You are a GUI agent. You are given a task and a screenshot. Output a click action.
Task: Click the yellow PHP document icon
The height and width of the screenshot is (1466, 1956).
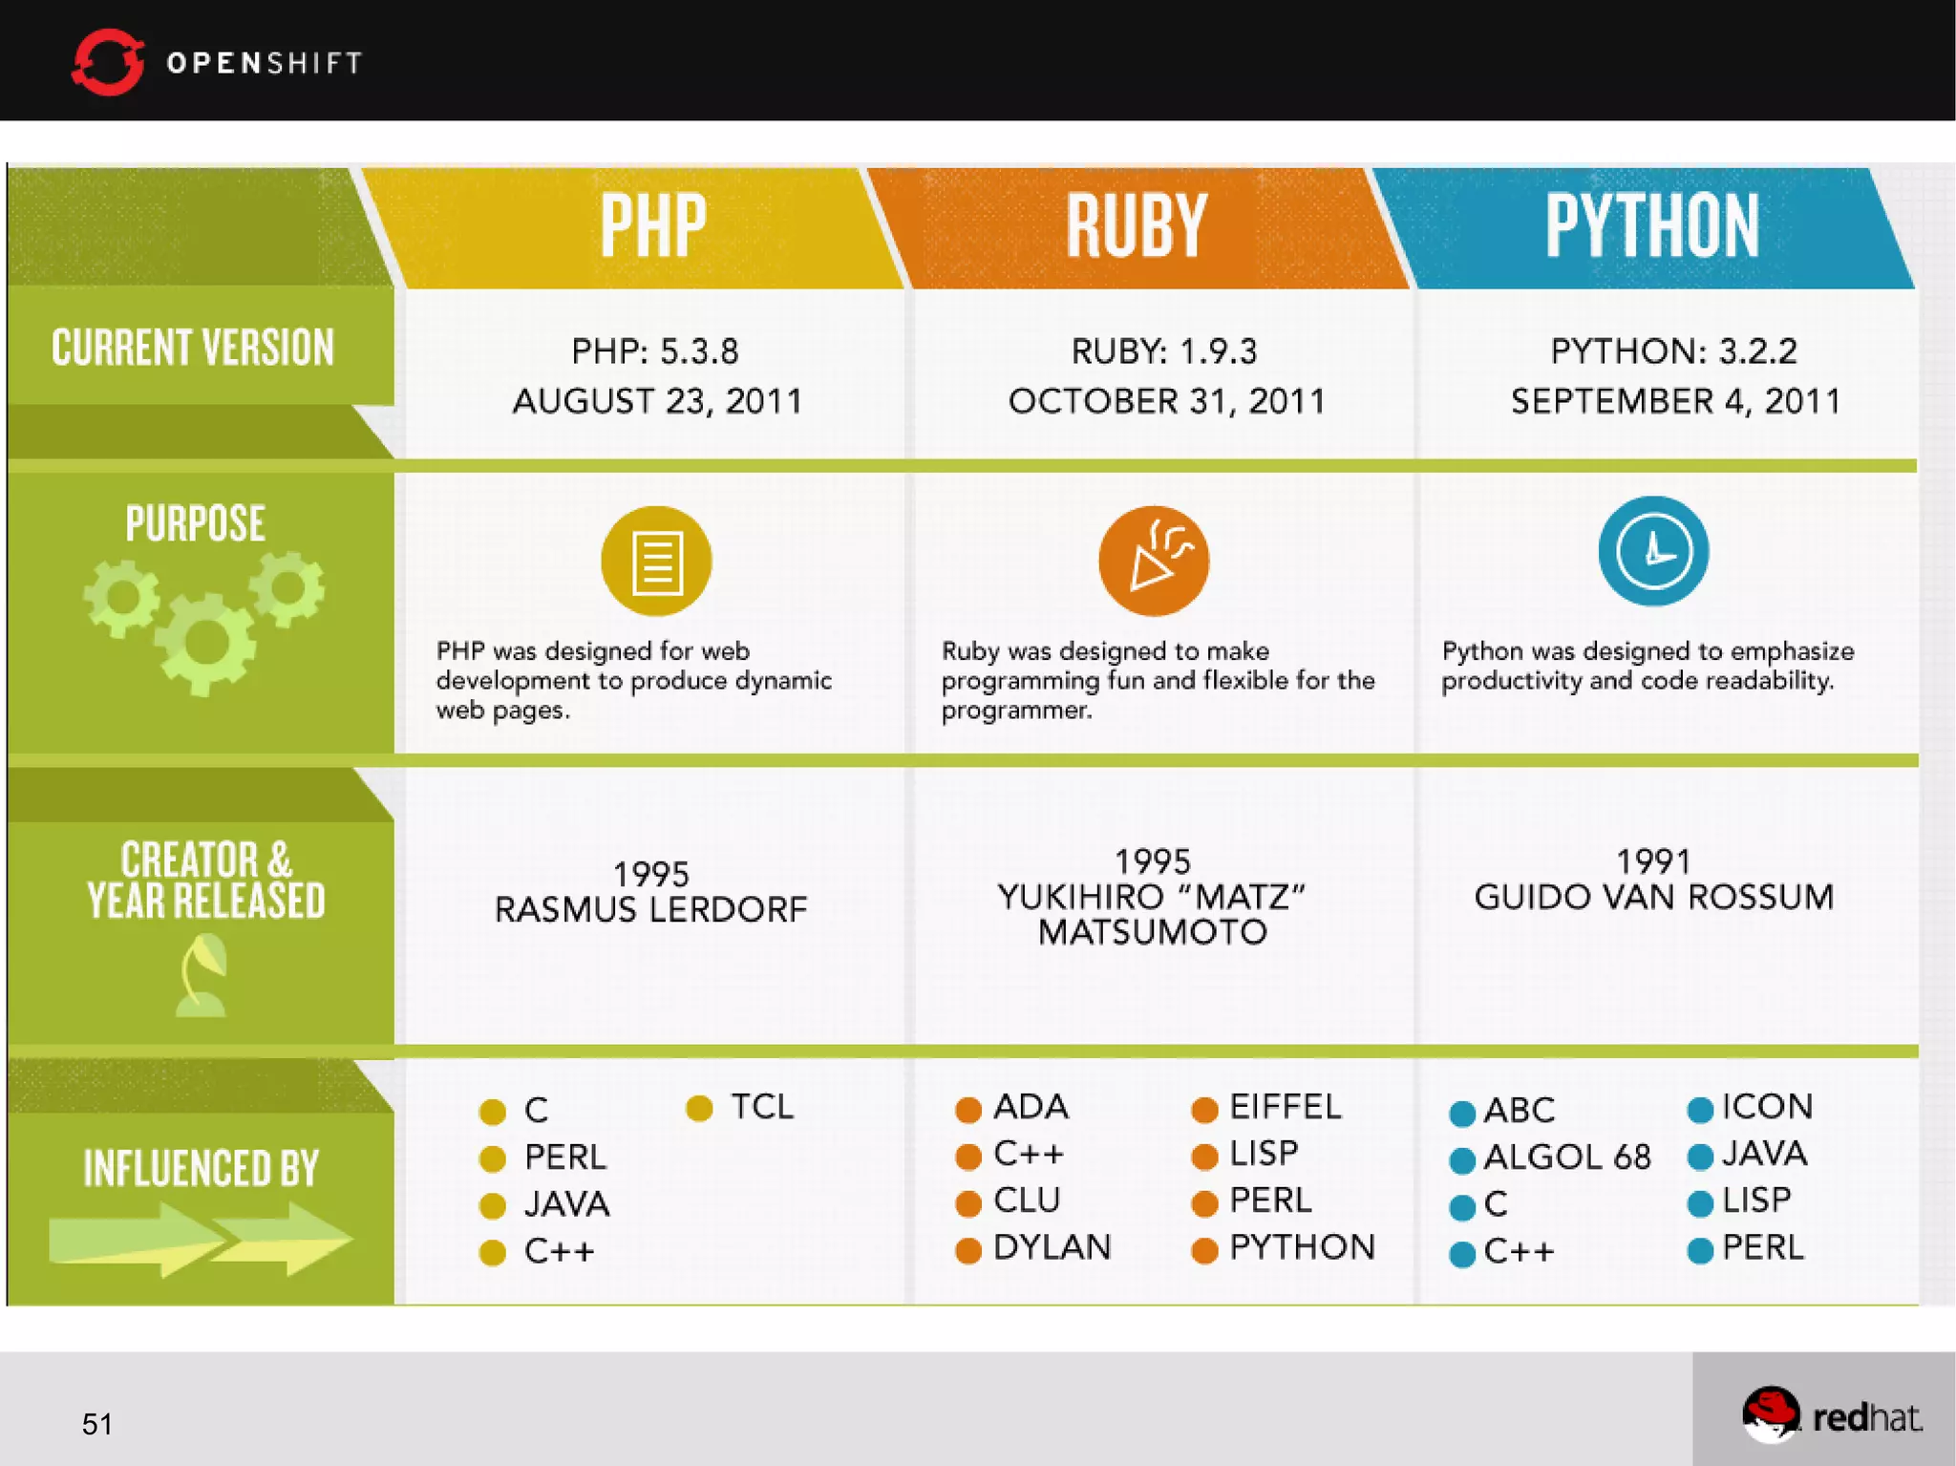click(x=656, y=561)
